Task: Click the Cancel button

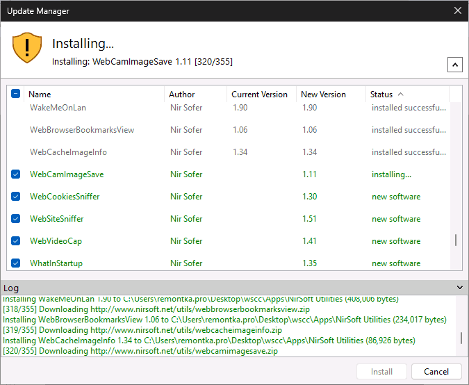Action: coord(436,372)
